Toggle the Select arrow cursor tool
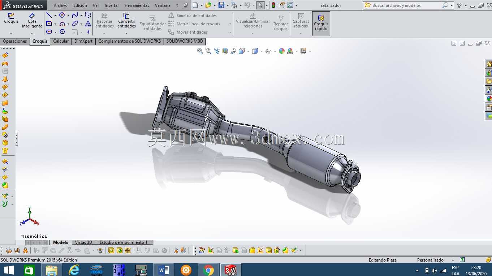This screenshot has width=492, height=276. (260, 5)
